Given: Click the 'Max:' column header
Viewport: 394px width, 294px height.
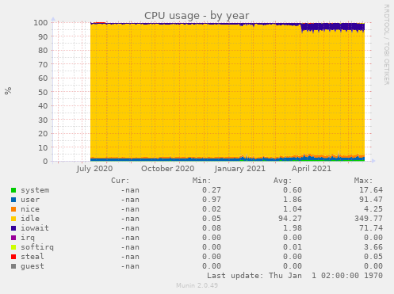Looking at the screenshot, I should click(363, 181).
